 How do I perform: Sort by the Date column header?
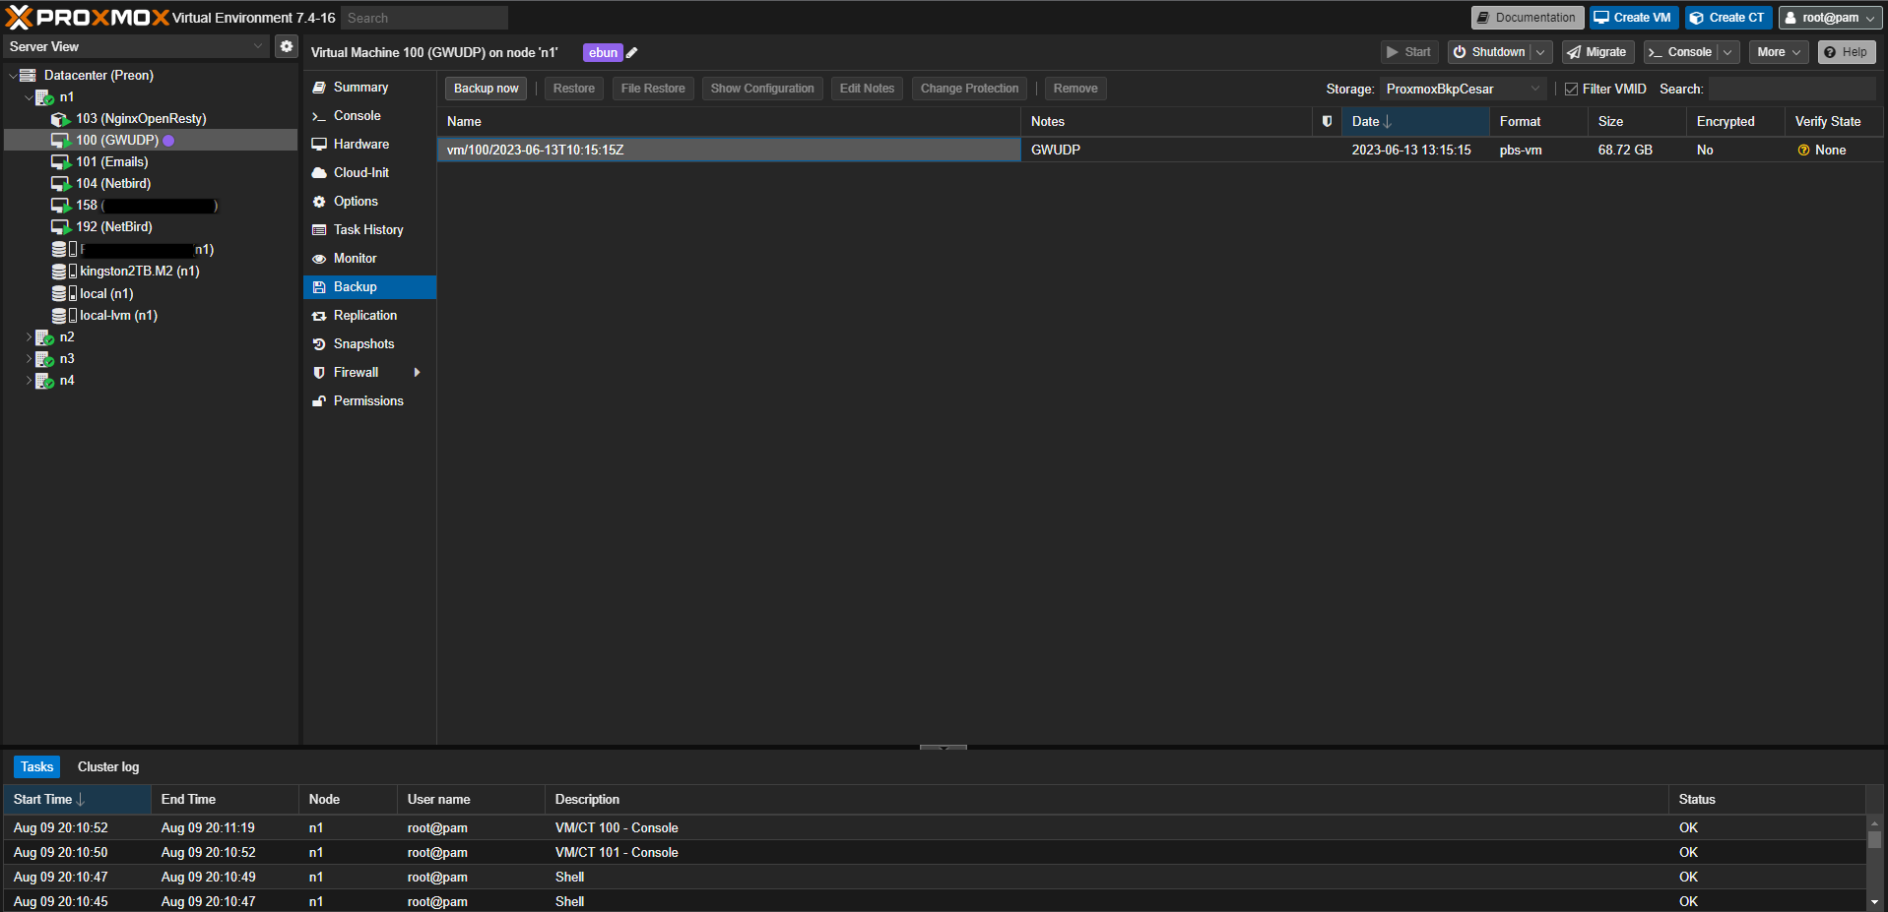[x=1415, y=122]
